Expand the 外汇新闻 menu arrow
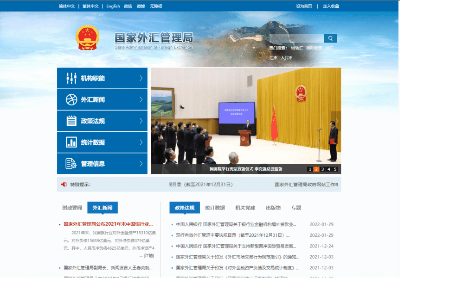The height and width of the screenshot is (296, 475). [x=141, y=100]
